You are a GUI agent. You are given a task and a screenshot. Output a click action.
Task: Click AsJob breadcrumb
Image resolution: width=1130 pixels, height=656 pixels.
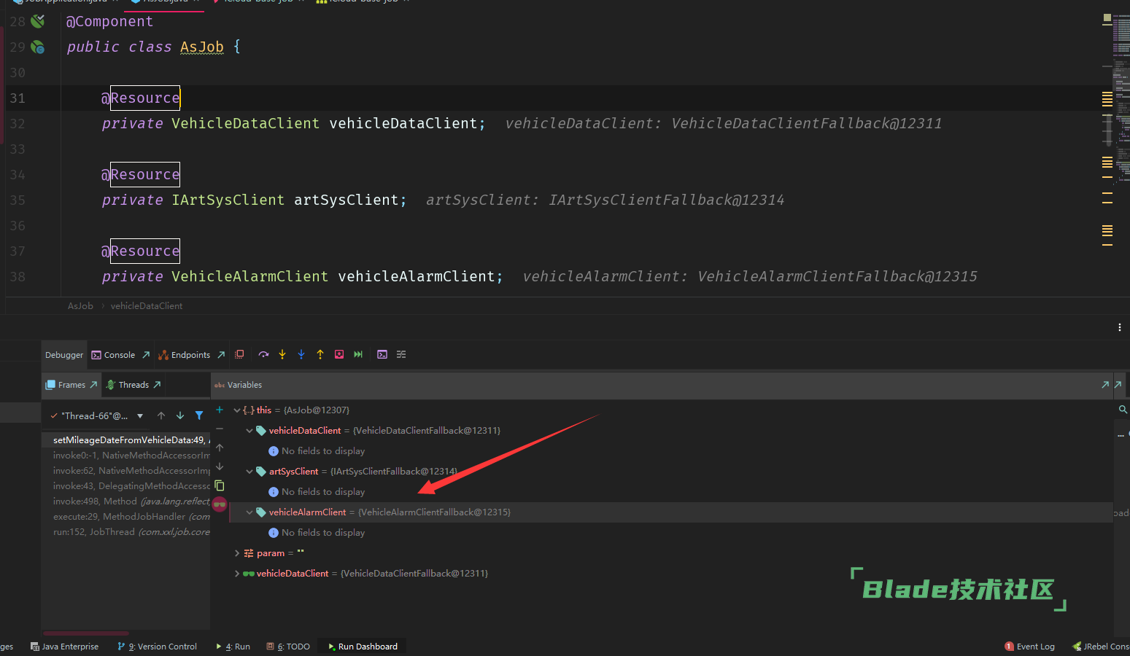point(80,306)
